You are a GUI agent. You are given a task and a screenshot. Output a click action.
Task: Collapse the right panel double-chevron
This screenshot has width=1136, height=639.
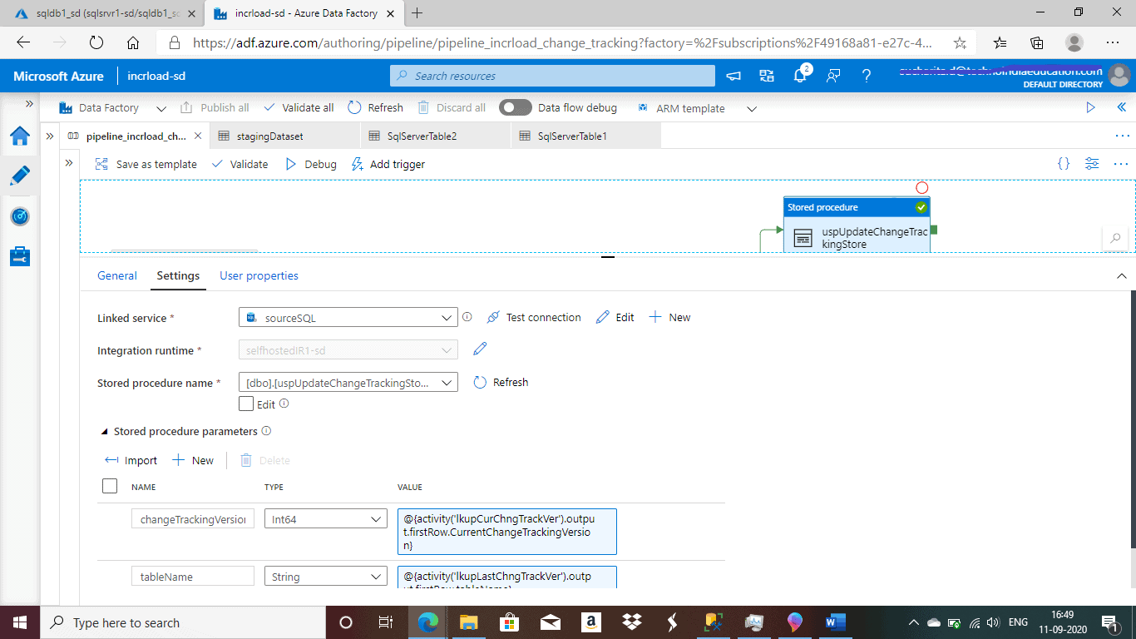pyautogui.click(x=1121, y=107)
